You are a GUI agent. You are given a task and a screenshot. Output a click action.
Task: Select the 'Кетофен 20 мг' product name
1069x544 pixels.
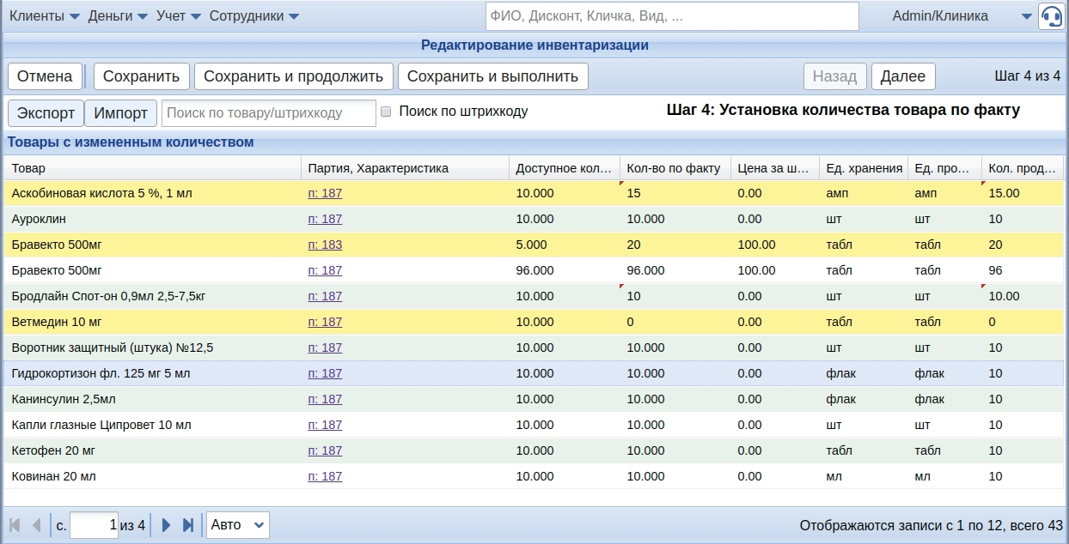[x=53, y=450]
